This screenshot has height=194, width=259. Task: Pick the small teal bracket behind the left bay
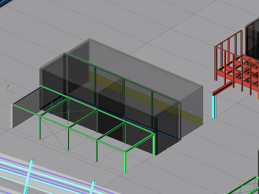point(52,105)
